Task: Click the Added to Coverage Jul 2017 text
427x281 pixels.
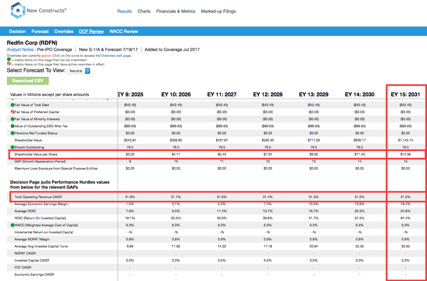Action: point(172,50)
